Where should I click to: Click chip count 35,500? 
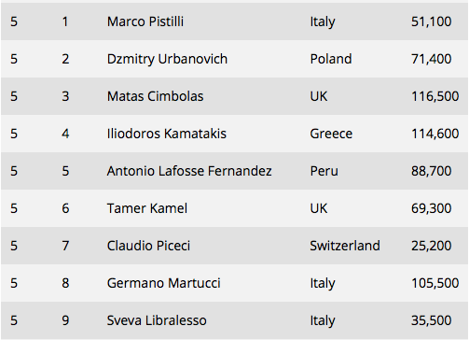(432, 320)
